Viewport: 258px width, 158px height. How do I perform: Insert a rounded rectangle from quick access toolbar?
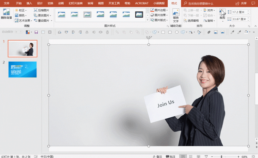pos(170,32)
